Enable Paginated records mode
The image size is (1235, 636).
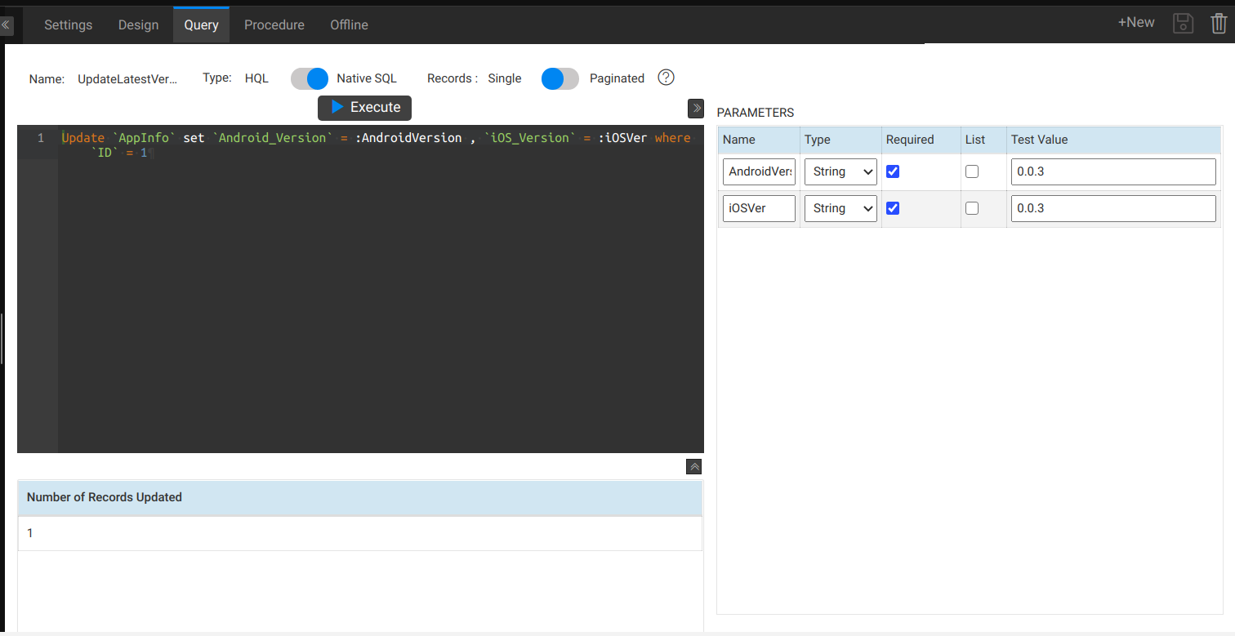click(560, 78)
